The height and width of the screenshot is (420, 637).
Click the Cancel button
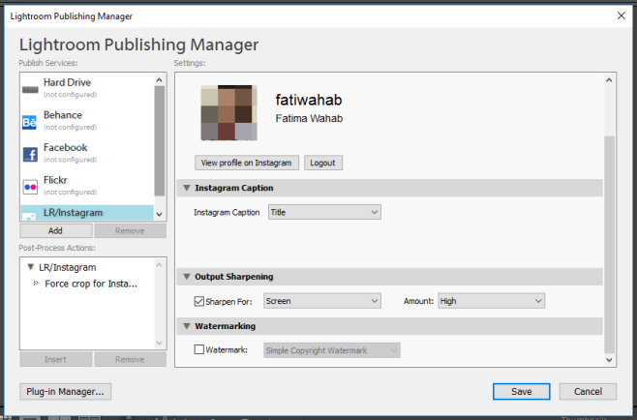click(588, 392)
